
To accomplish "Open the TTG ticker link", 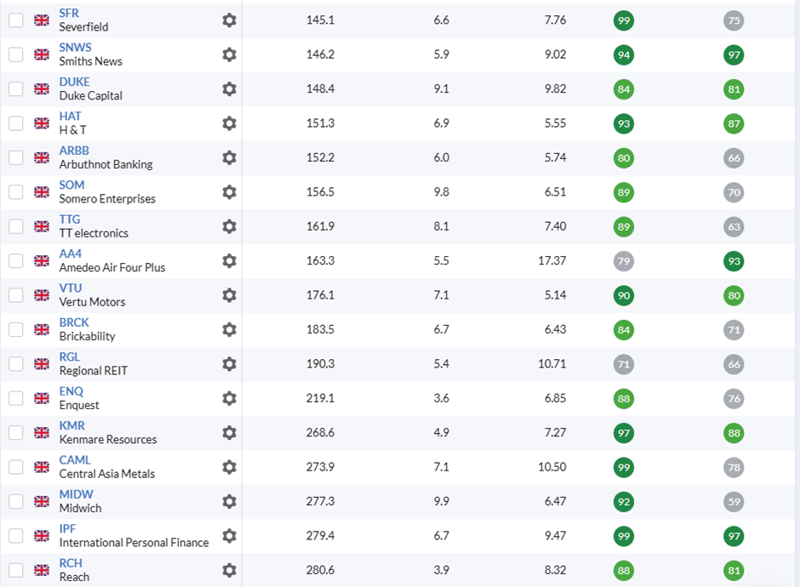I will click(70, 219).
